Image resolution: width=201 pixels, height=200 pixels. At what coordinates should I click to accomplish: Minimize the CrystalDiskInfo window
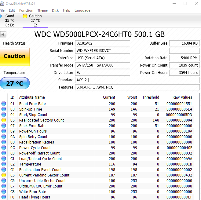point(174,3)
